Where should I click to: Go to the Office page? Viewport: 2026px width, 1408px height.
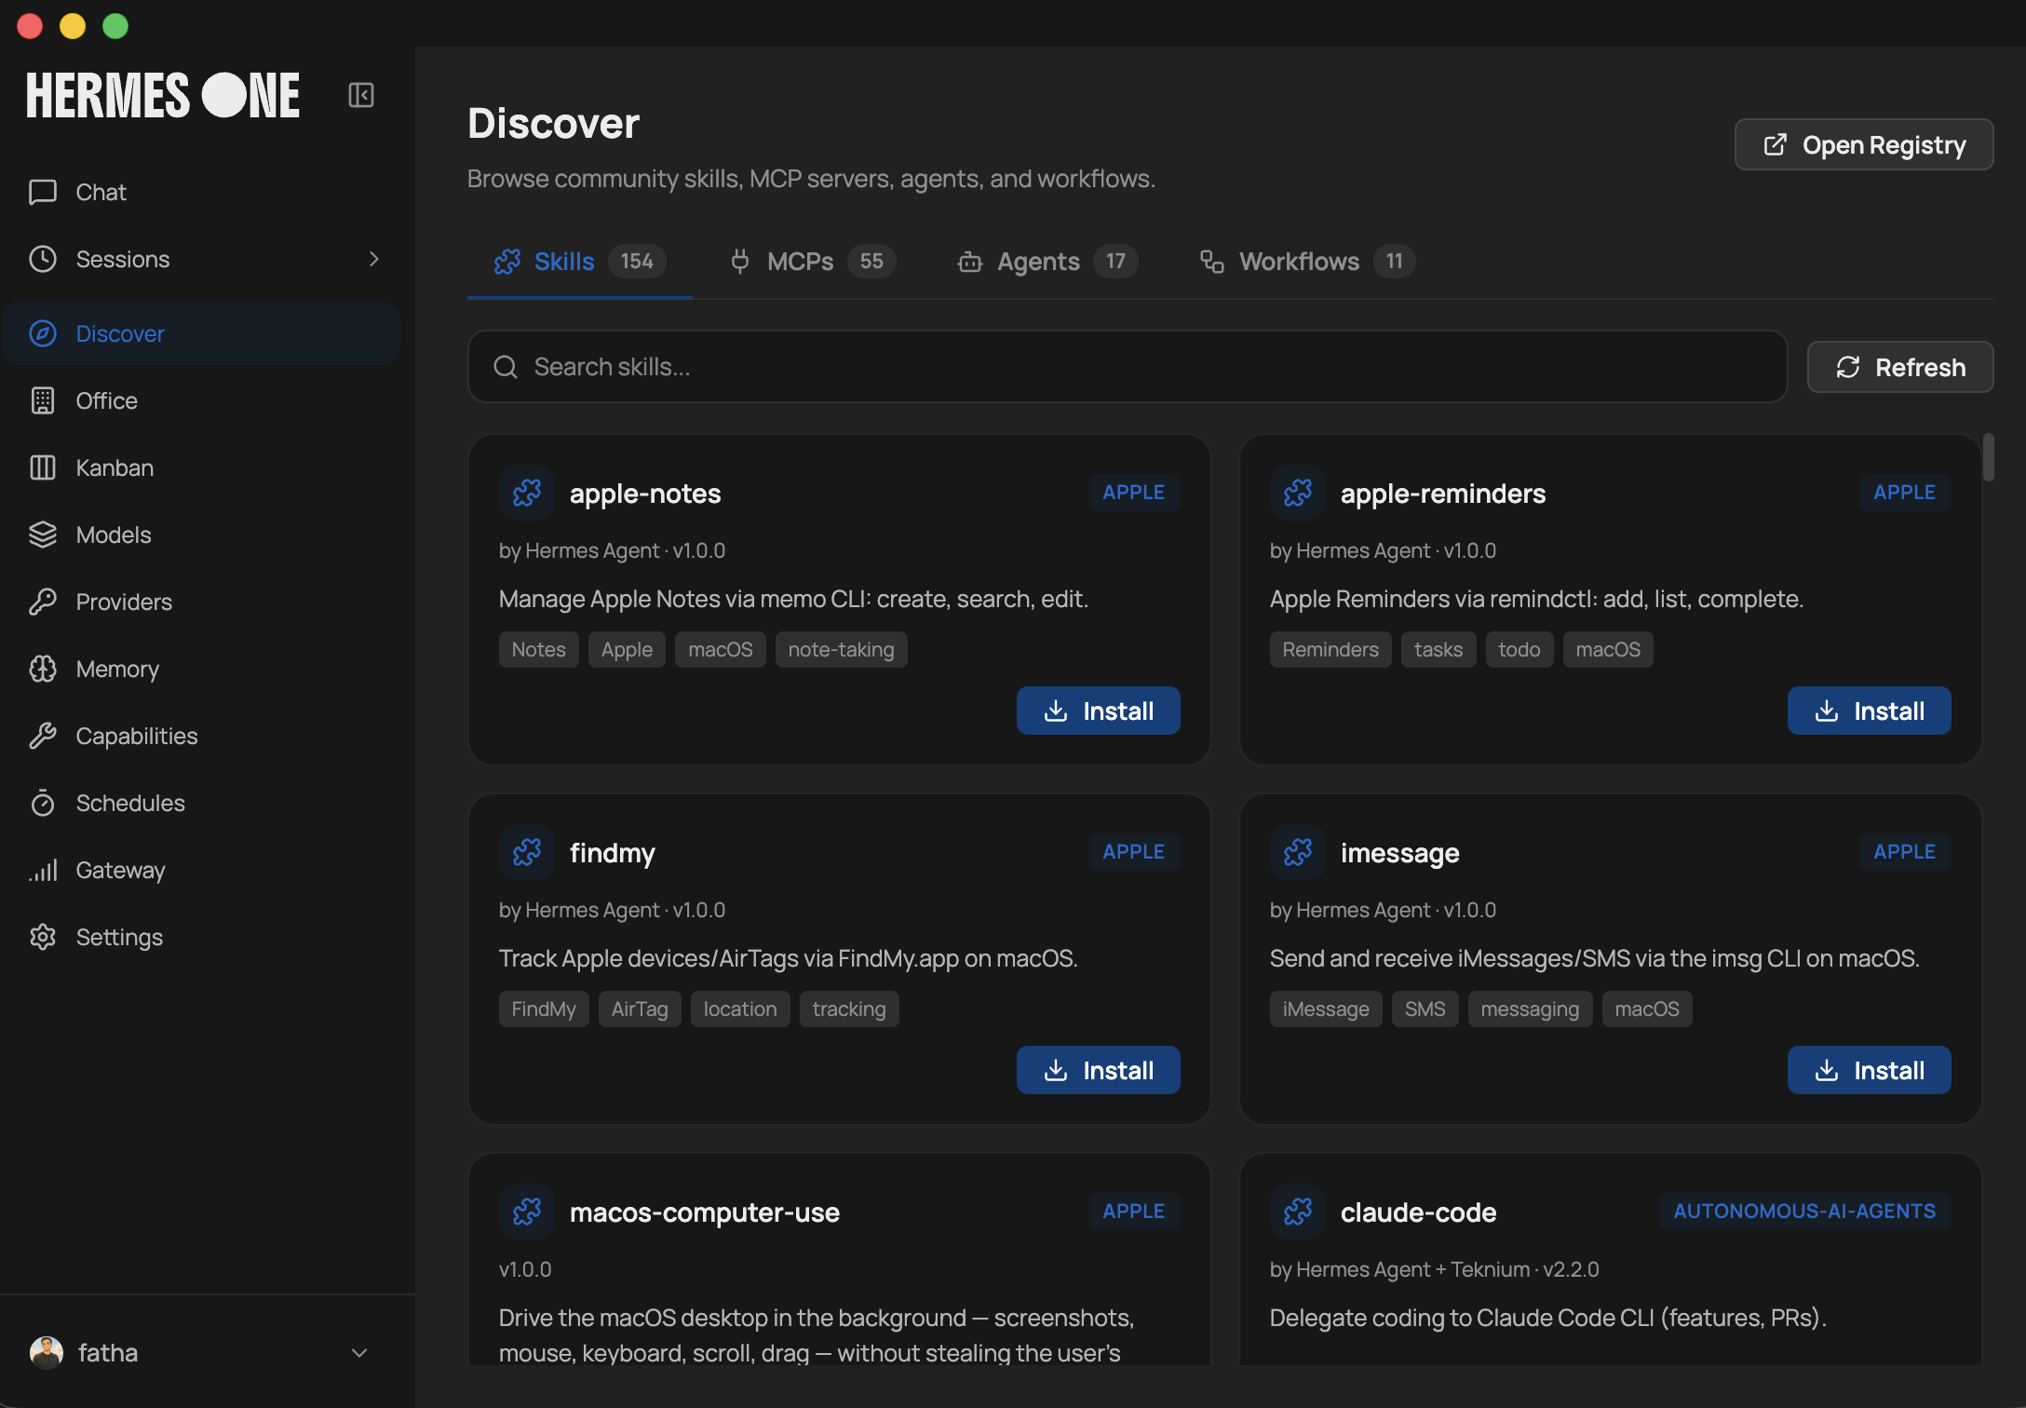pyautogui.click(x=201, y=400)
